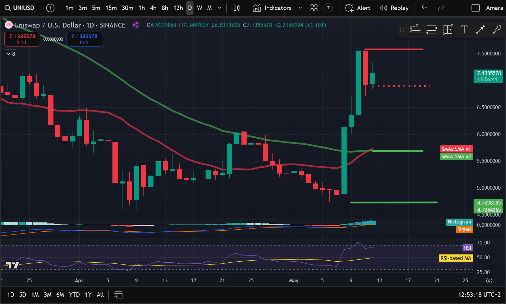506x304 pixels.
Task: Select the 4h interval
Action: (153, 8)
